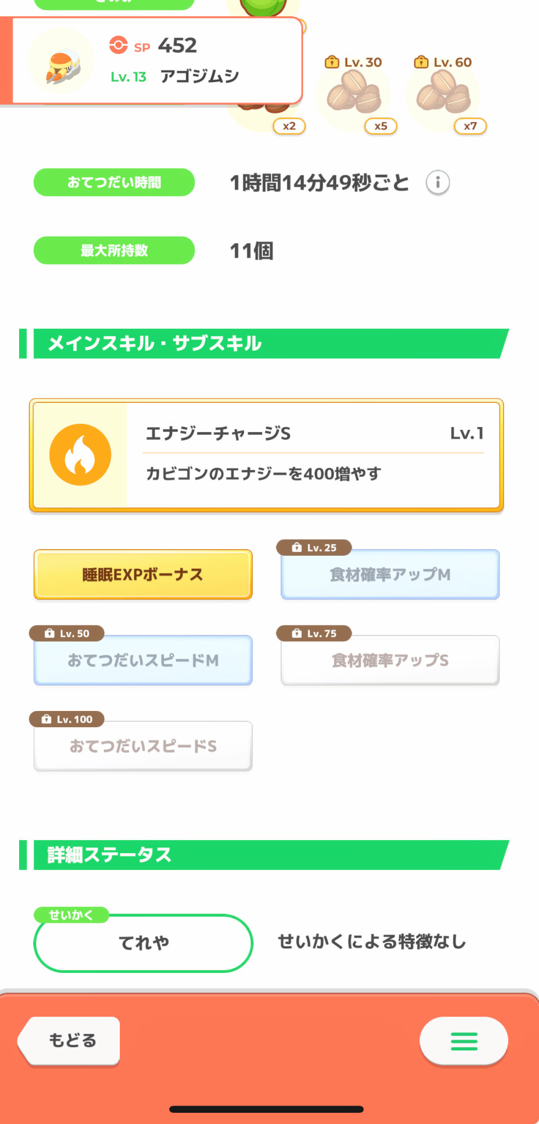Tap the info icon beside helping time
This screenshot has width=539, height=1124.
pos(437,183)
